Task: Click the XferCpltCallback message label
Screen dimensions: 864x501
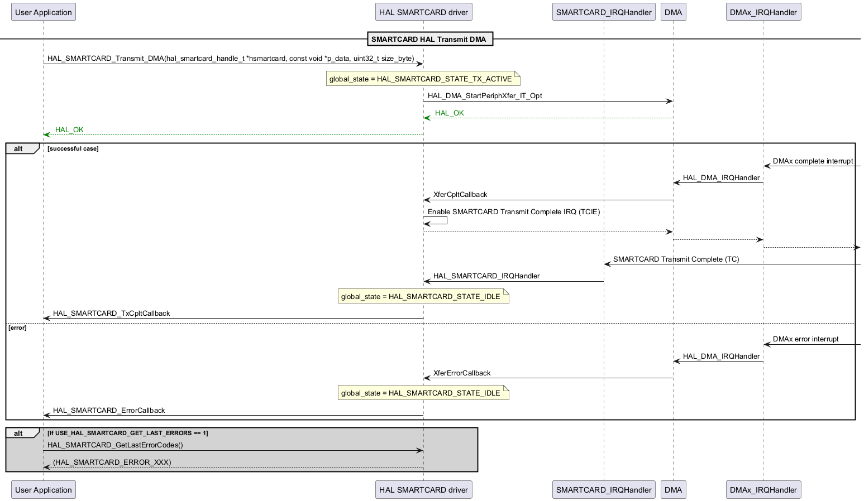Action: [460, 195]
